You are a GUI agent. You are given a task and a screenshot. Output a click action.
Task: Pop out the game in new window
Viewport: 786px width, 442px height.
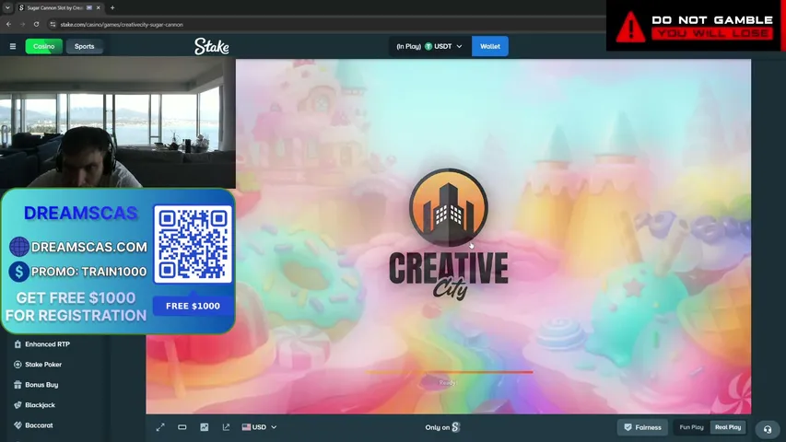226,427
